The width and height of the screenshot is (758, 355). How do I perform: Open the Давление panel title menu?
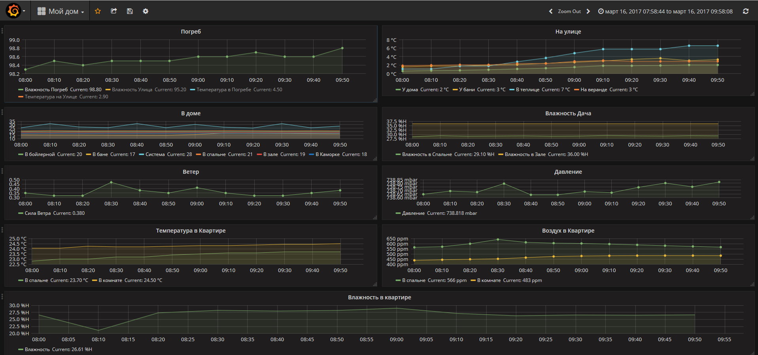coord(568,172)
